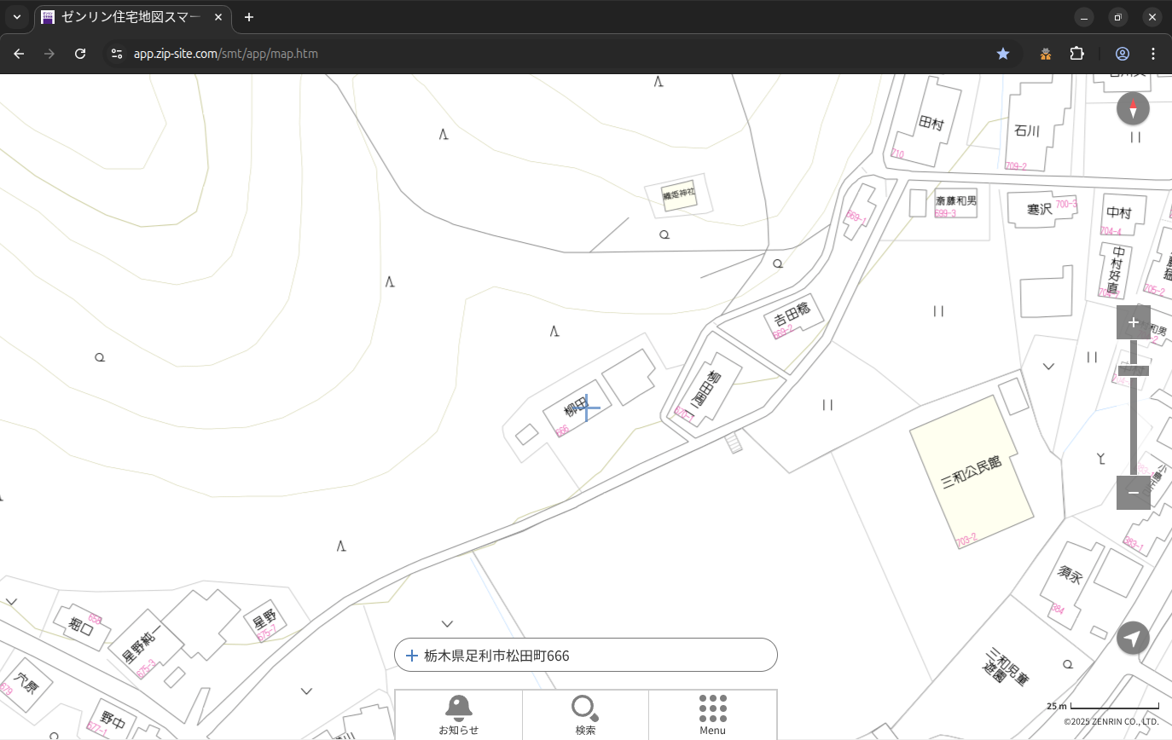Open the Menu grid icon

point(712,714)
